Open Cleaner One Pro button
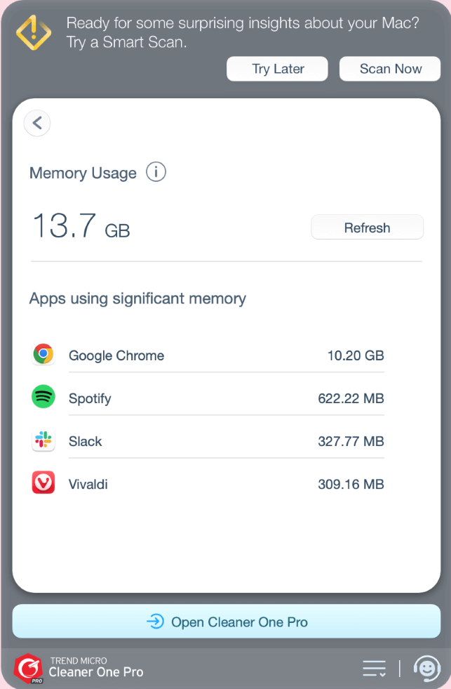451x689 pixels. click(227, 622)
